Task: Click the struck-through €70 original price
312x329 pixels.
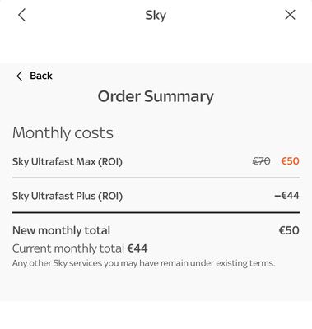Action: 261,161
